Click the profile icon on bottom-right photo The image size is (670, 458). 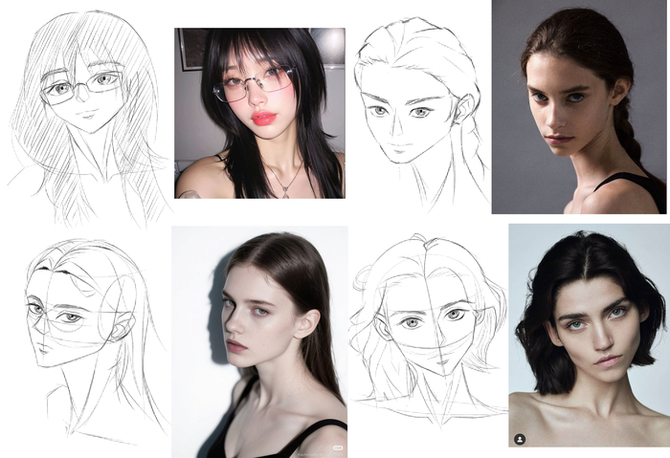(x=519, y=439)
